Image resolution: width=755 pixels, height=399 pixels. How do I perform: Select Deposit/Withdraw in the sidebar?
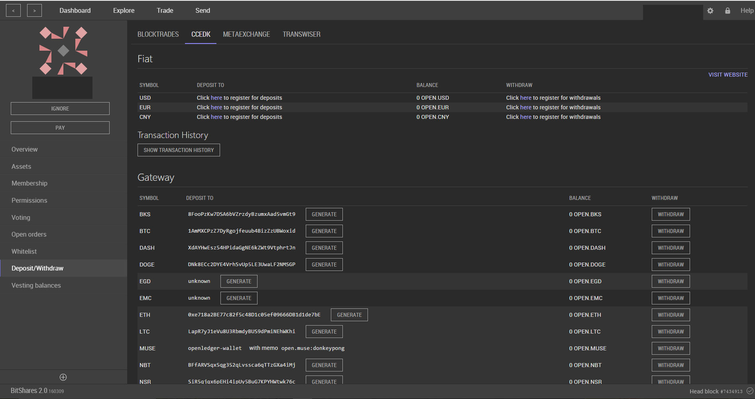pos(63,268)
